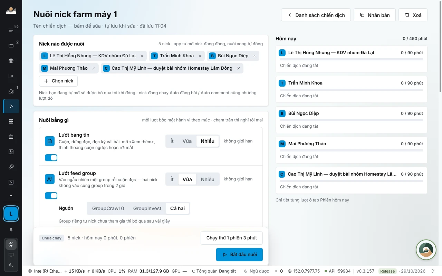Click the page vertical scrollbar
Image resolution: width=442 pixels, height=276 pixels.
pos(440,47)
